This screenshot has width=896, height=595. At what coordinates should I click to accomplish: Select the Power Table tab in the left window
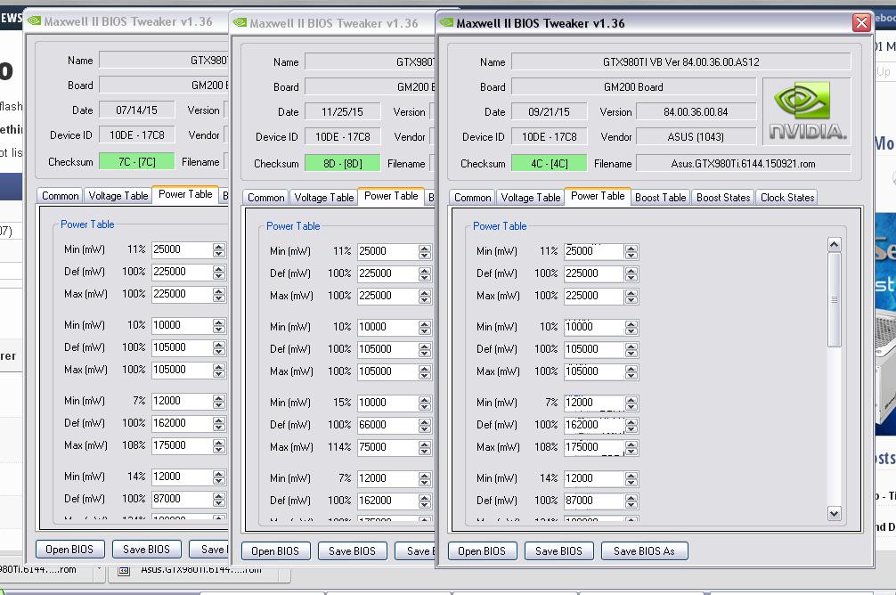pyautogui.click(x=185, y=194)
